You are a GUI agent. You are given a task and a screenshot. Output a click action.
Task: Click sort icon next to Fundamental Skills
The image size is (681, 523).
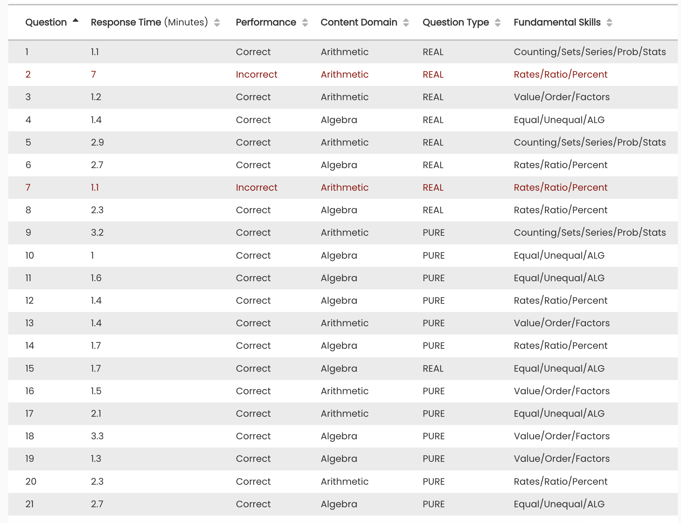point(609,23)
